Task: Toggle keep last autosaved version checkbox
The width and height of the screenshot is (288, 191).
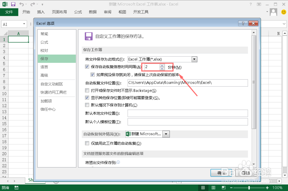Action: 92,75
